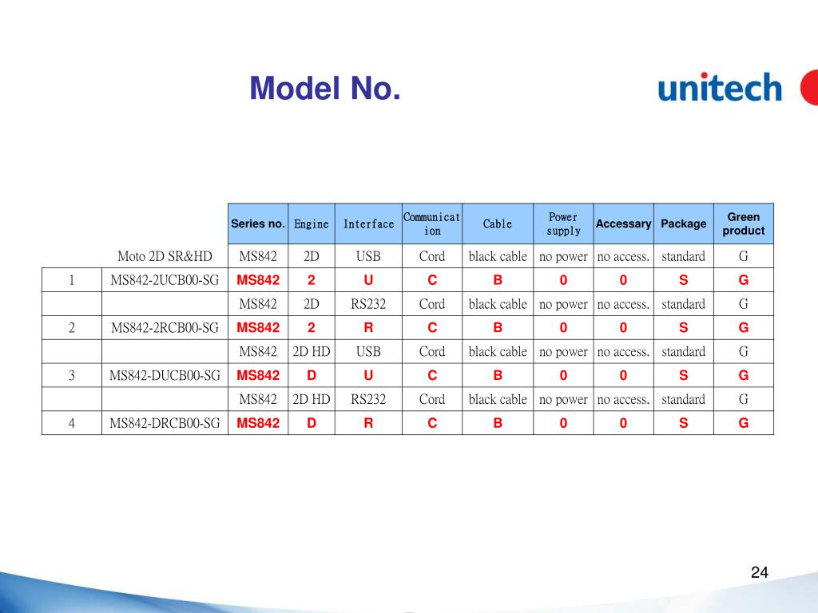
Task: Click the Engine column header
Action: click(x=312, y=223)
